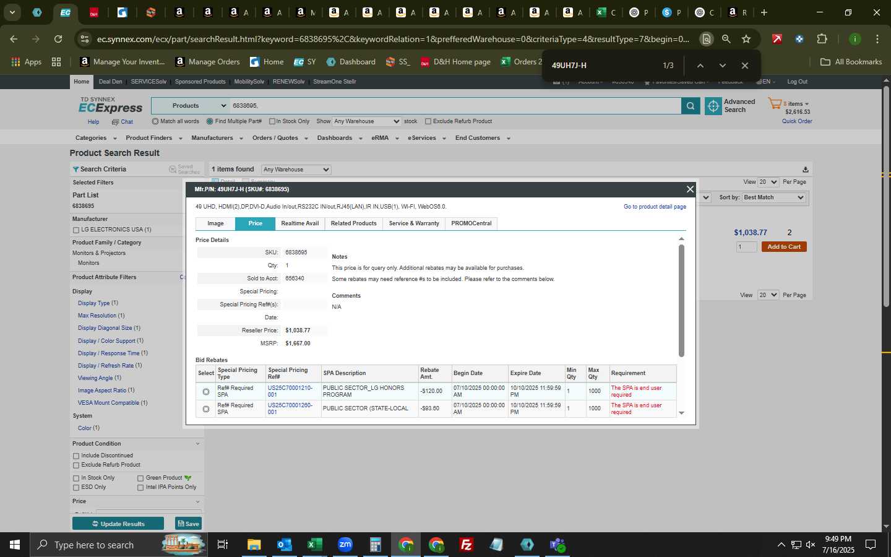Open top View per page dropdown

click(768, 182)
